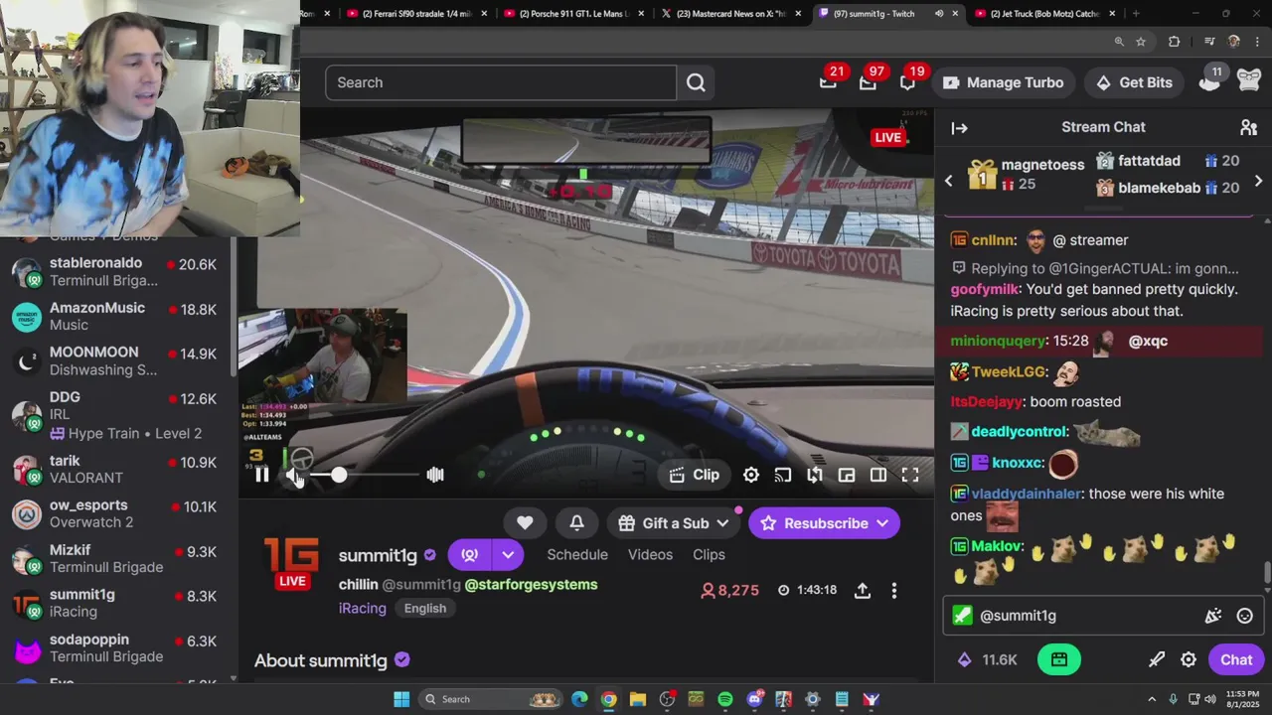Click the @starforgesystems link in title
This screenshot has width=1272, height=715.
click(x=531, y=585)
